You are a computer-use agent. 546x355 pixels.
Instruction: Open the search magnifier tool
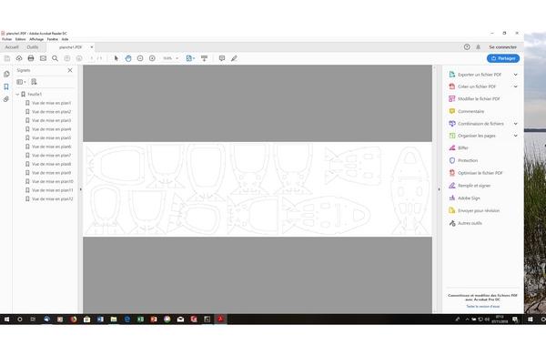pos(55,58)
